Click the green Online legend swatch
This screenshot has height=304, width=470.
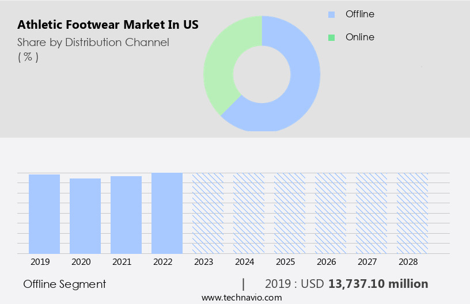coord(331,37)
